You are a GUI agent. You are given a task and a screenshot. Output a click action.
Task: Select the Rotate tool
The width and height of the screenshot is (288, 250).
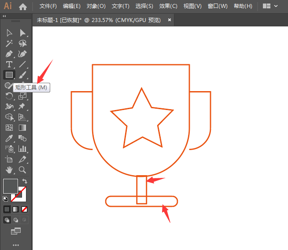click(x=9, y=96)
